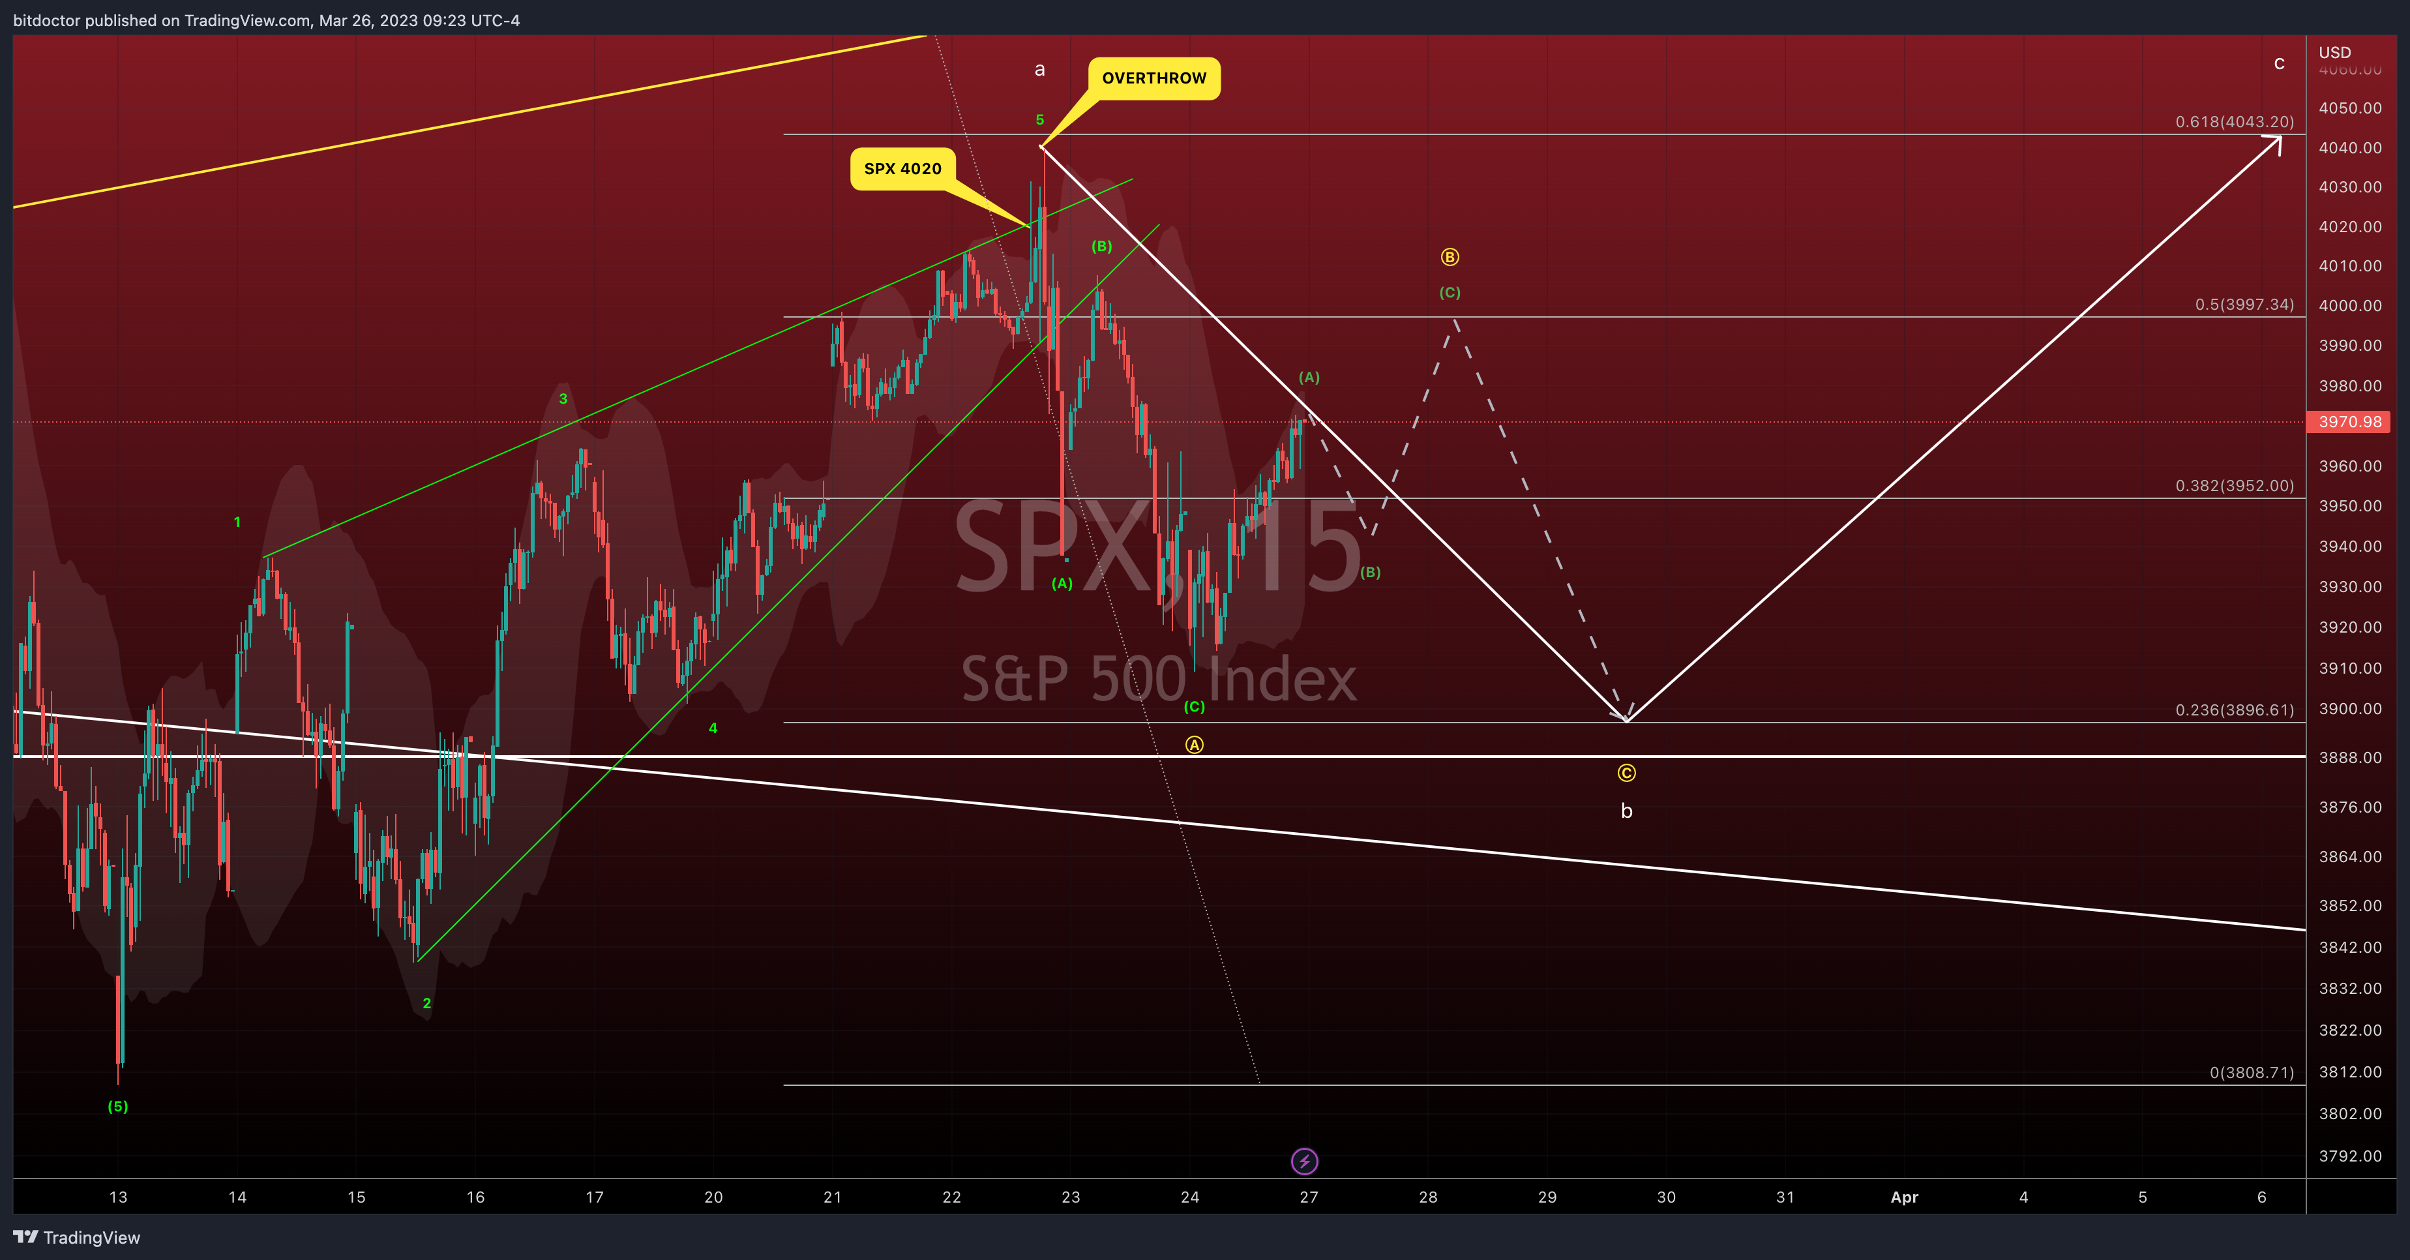Click the circled yellow C wave label

click(1626, 773)
